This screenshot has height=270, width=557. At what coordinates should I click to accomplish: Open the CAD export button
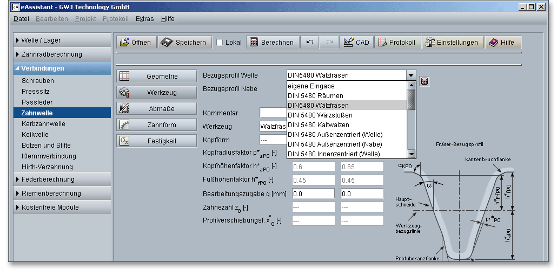356,43
